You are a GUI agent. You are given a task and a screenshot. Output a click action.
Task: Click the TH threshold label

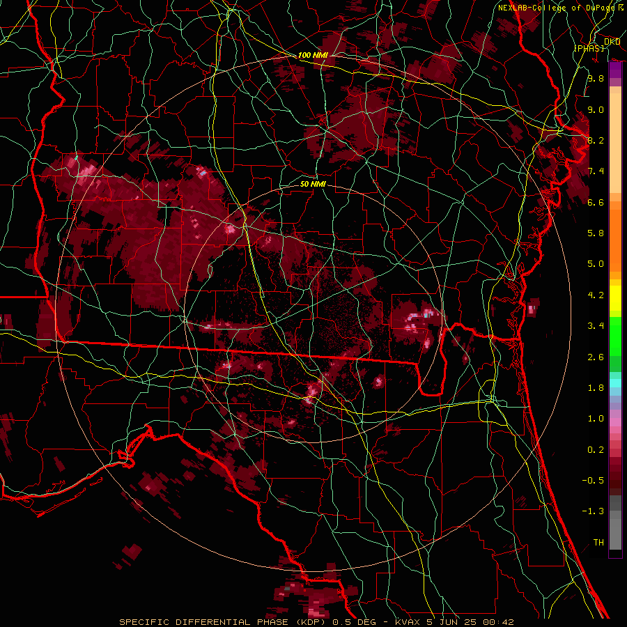coord(598,543)
